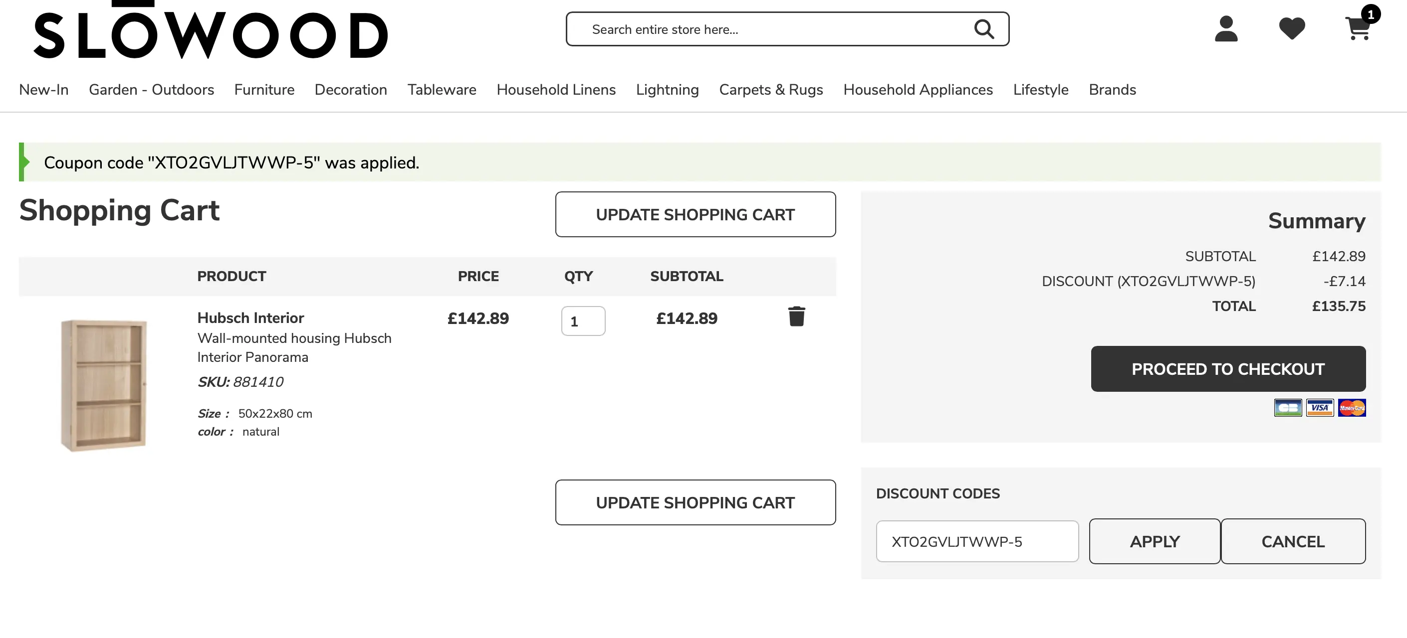Open the shopping cart icon
The image size is (1407, 638).
click(1357, 29)
